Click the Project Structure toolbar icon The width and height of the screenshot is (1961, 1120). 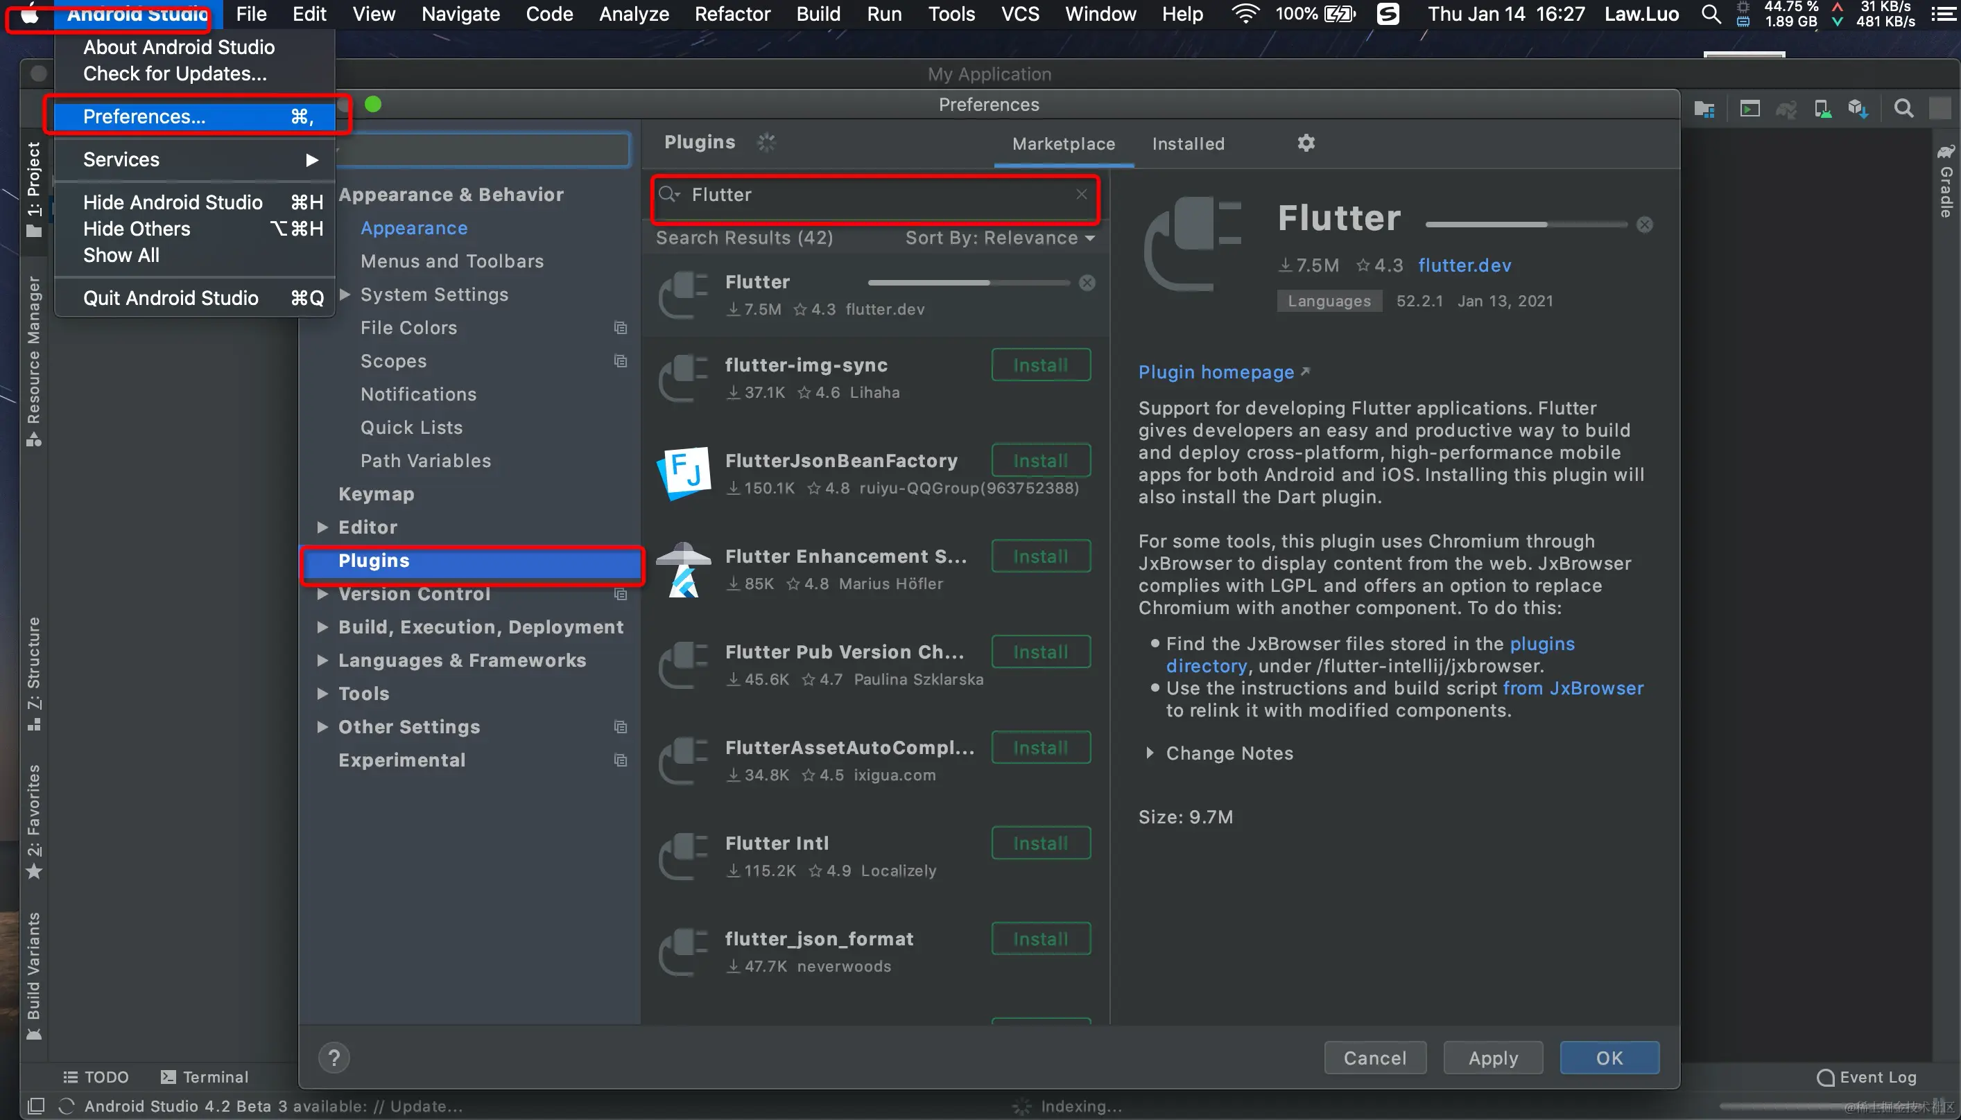tap(1704, 110)
